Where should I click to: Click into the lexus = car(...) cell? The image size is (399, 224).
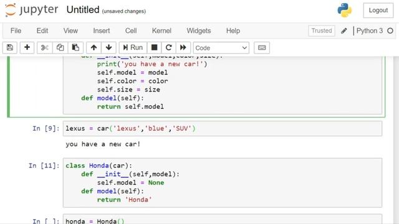(x=223, y=129)
